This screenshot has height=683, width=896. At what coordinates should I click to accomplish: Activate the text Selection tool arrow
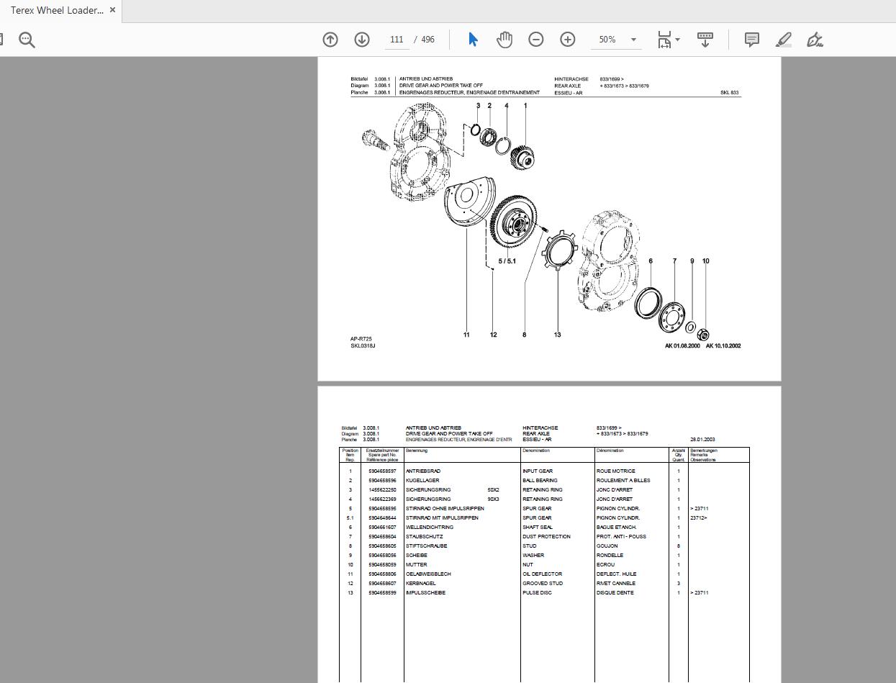coord(473,40)
